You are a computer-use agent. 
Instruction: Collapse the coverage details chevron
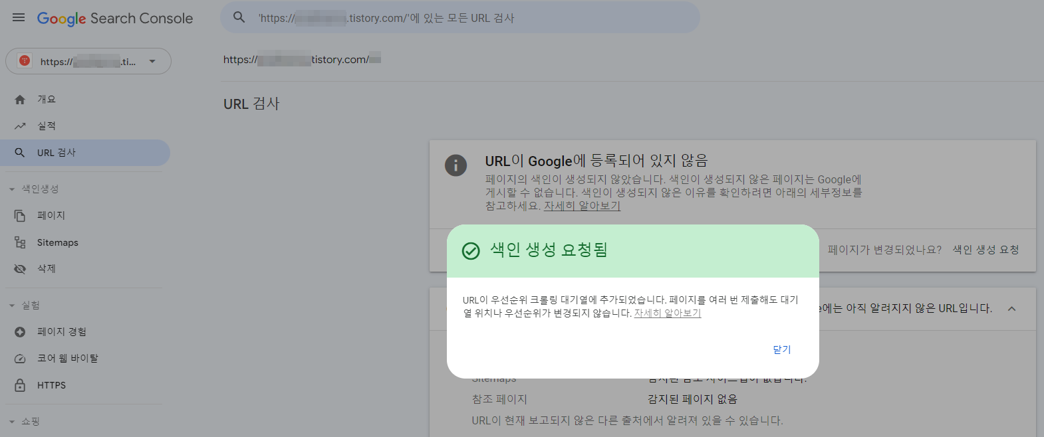[x=1011, y=309]
